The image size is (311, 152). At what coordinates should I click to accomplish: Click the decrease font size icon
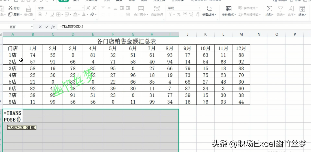click(x=94, y=8)
